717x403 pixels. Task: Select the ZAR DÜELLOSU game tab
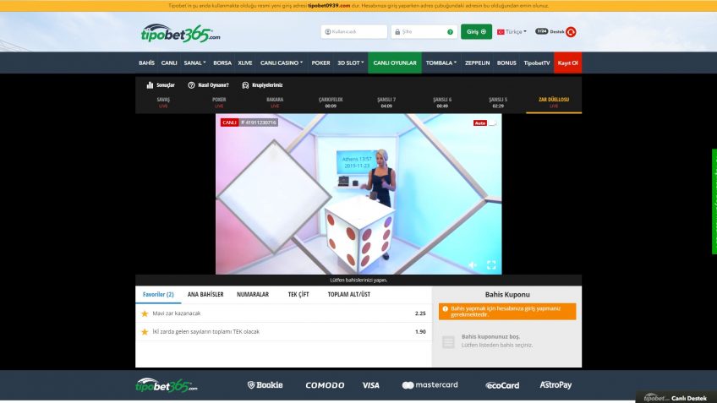click(x=554, y=102)
